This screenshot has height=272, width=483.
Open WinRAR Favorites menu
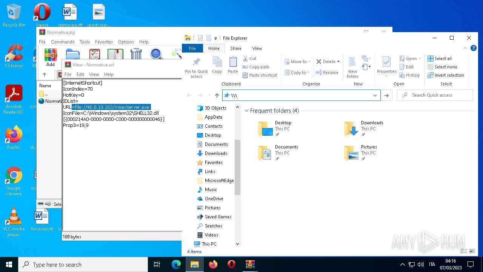(x=104, y=42)
